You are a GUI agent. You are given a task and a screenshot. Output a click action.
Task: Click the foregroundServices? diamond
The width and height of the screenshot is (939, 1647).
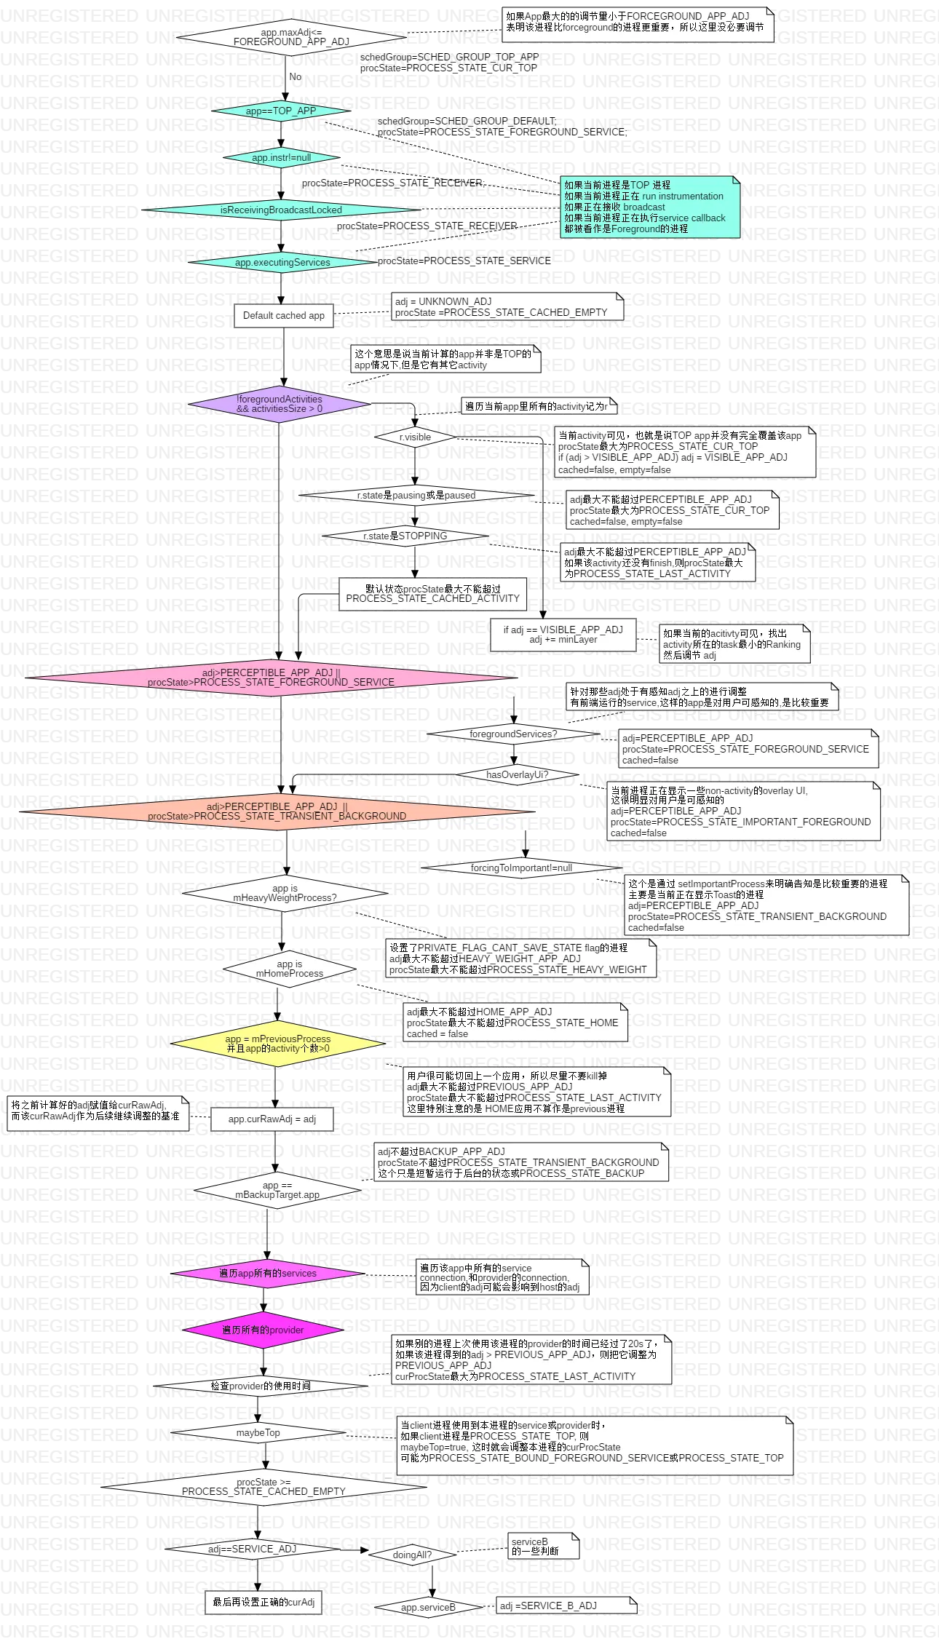click(x=513, y=734)
